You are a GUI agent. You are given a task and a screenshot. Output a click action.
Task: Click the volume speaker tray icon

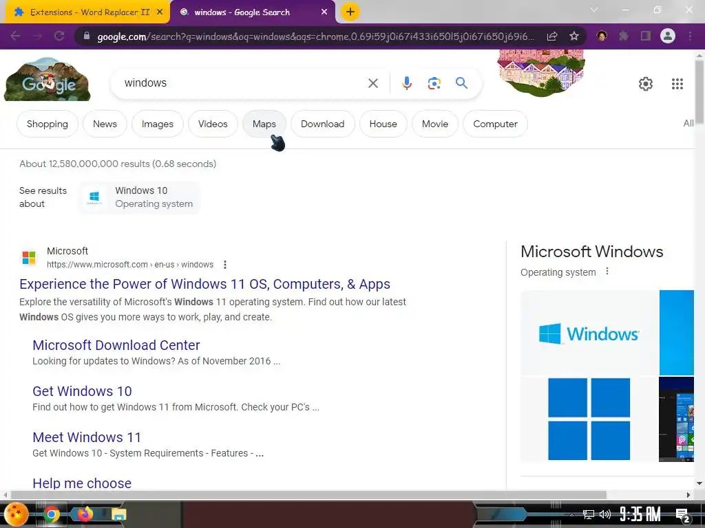[604, 514]
